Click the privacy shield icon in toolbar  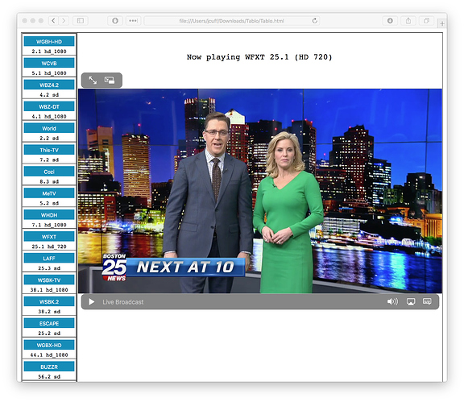(x=115, y=21)
